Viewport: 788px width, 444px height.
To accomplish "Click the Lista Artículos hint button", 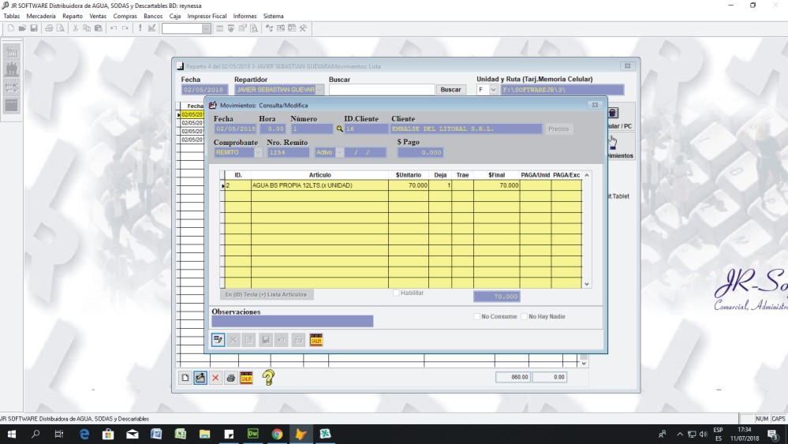I will click(x=267, y=295).
